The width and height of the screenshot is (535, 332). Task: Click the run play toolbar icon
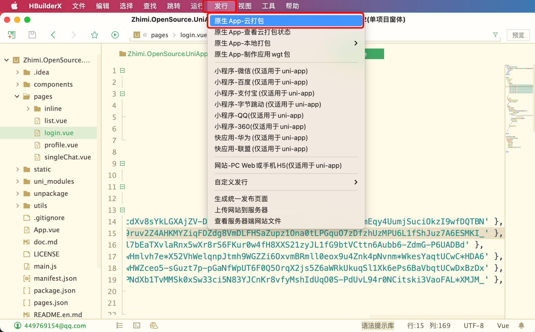click(x=115, y=35)
